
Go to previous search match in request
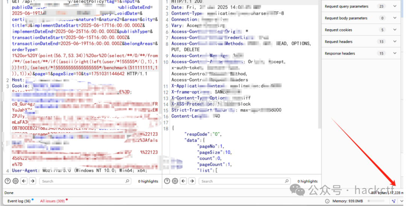[24, 181]
